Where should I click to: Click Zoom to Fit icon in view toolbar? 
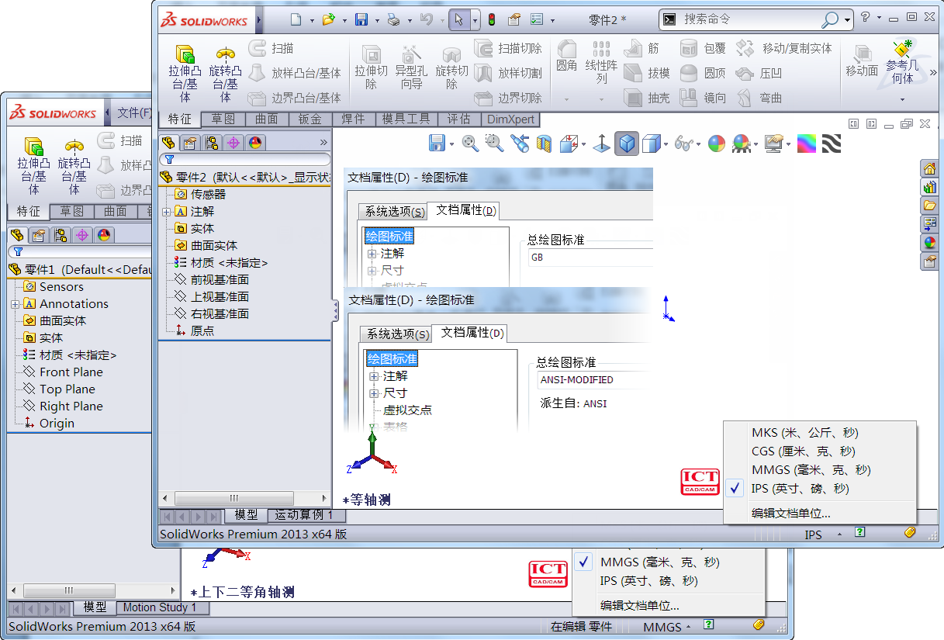coord(470,143)
